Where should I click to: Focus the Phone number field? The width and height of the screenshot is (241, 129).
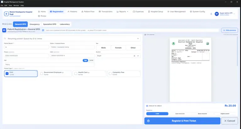[26, 56]
